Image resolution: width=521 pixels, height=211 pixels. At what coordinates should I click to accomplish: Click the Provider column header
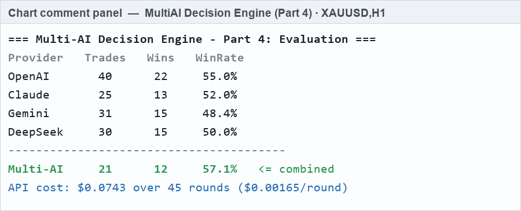35,58
